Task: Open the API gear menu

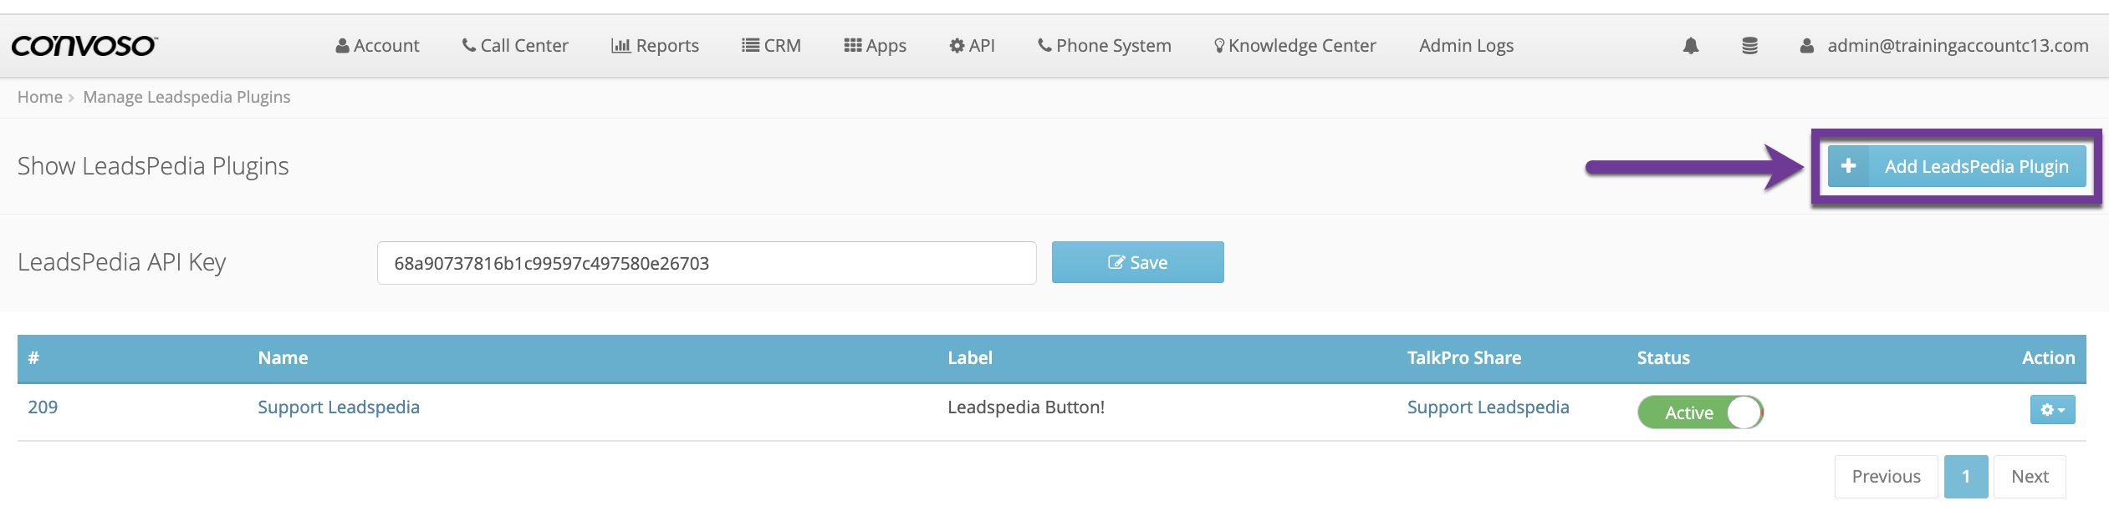Action: coord(972,46)
